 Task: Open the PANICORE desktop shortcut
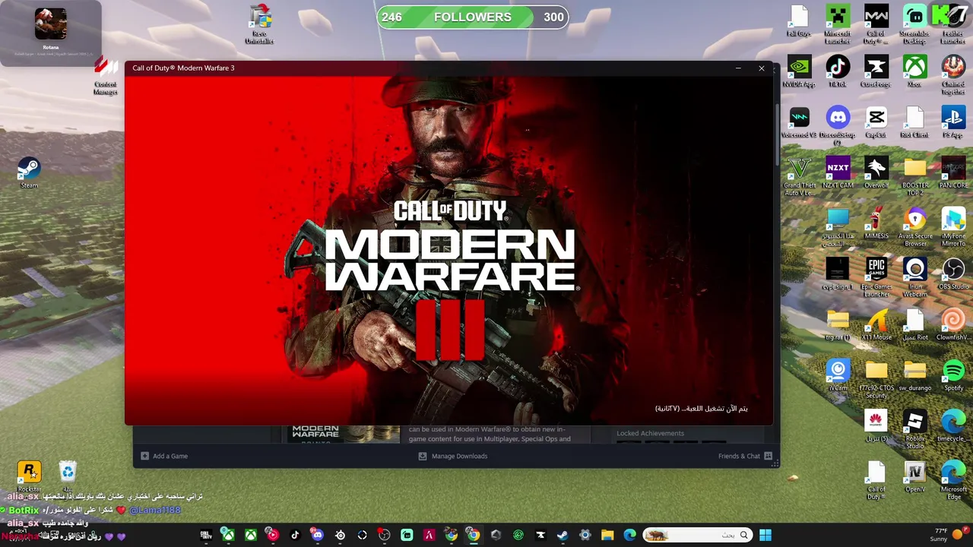tap(953, 172)
